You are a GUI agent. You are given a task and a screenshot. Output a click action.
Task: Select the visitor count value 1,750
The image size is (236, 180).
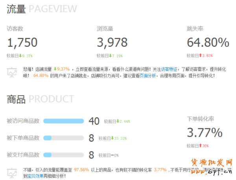pyautogui.click(x=22, y=42)
